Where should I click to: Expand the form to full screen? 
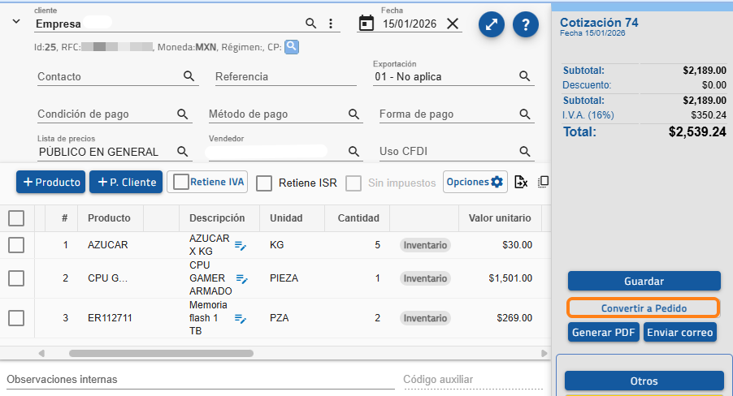(492, 24)
